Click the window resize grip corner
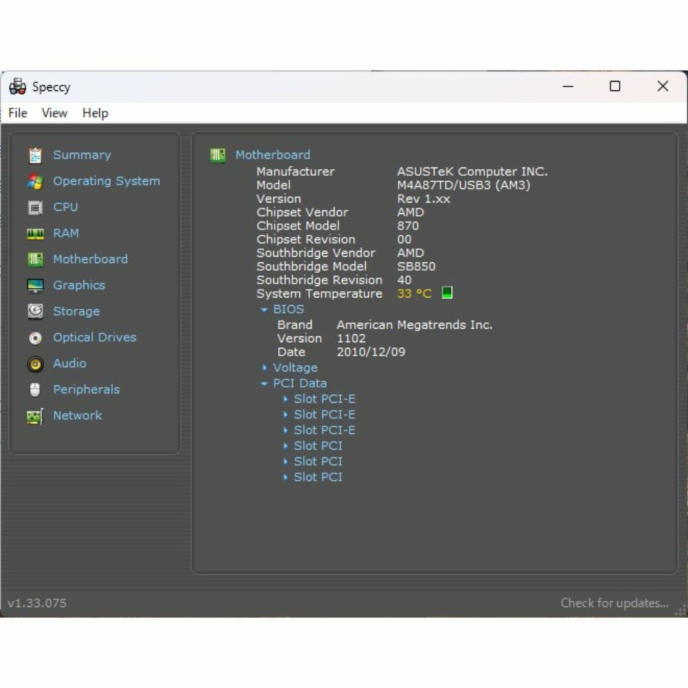 pos(680,610)
